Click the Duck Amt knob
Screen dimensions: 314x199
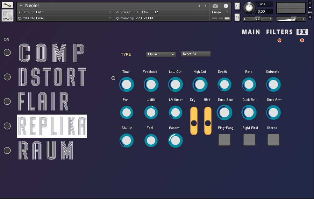(x=273, y=112)
